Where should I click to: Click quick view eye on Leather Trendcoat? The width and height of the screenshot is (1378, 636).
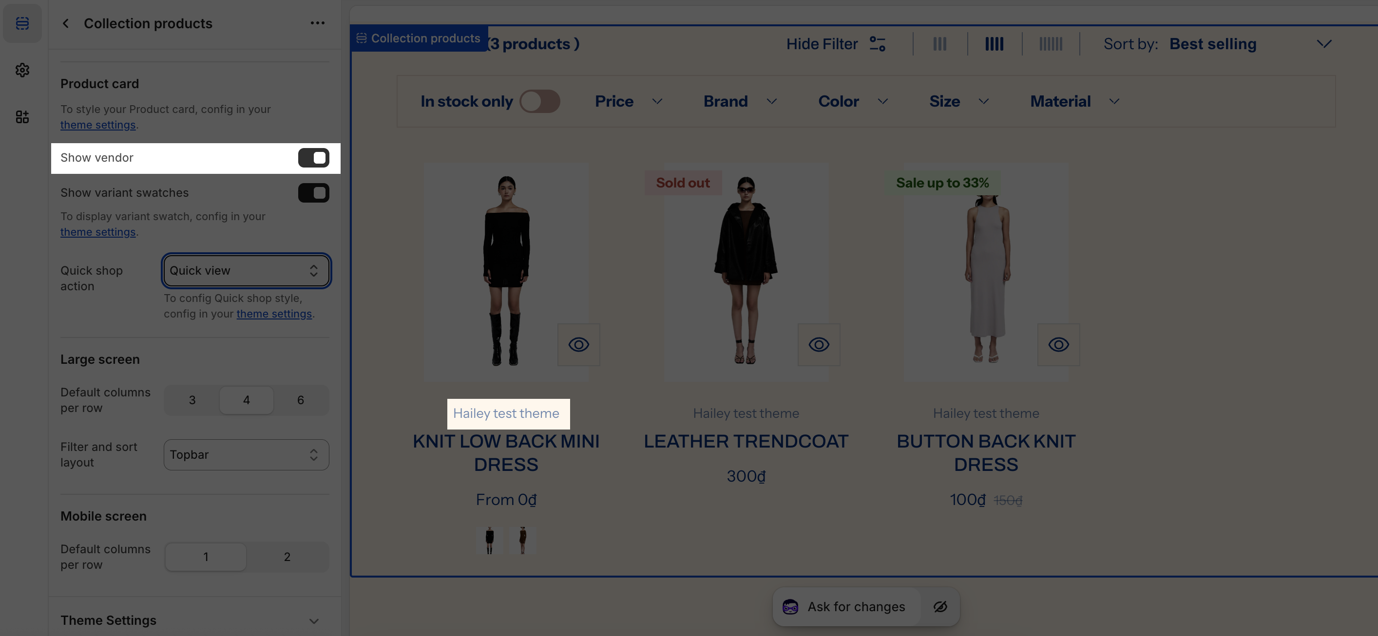(x=819, y=345)
